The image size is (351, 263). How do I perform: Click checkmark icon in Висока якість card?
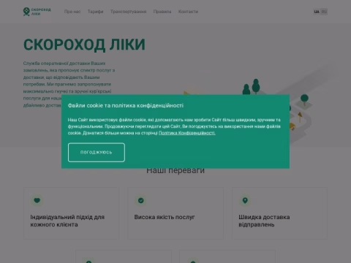pos(141,200)
